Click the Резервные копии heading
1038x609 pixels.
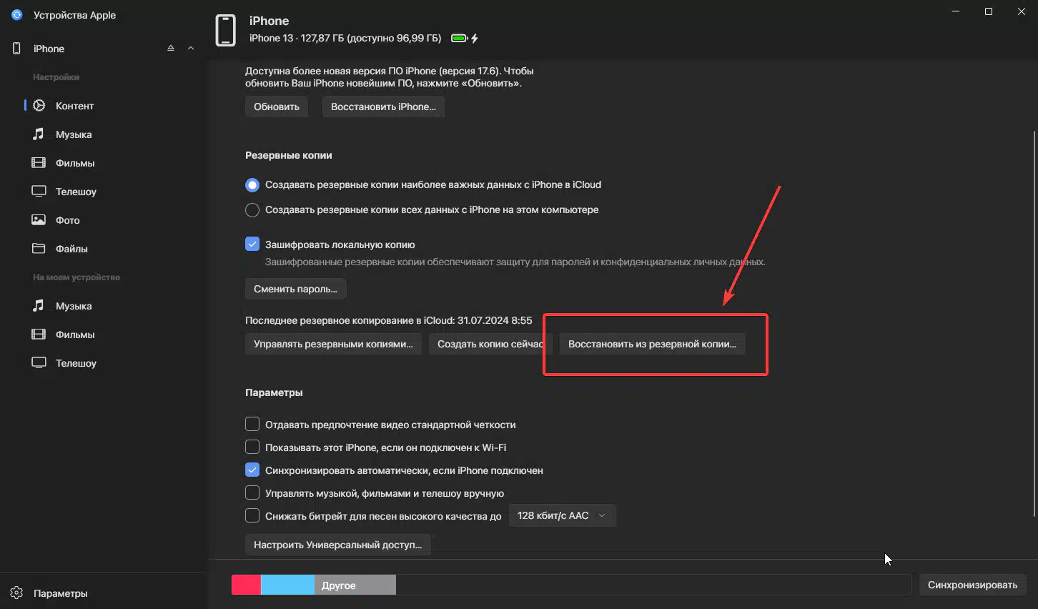tap(289, 155)
